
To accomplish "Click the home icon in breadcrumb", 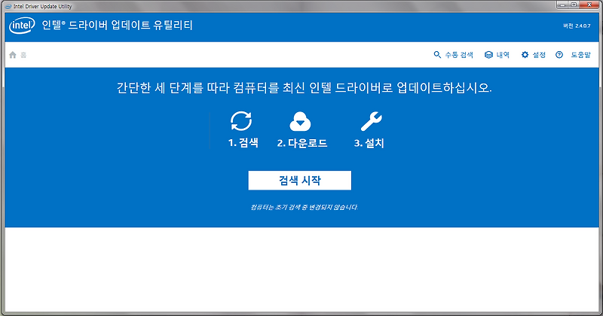I will 13,55.
